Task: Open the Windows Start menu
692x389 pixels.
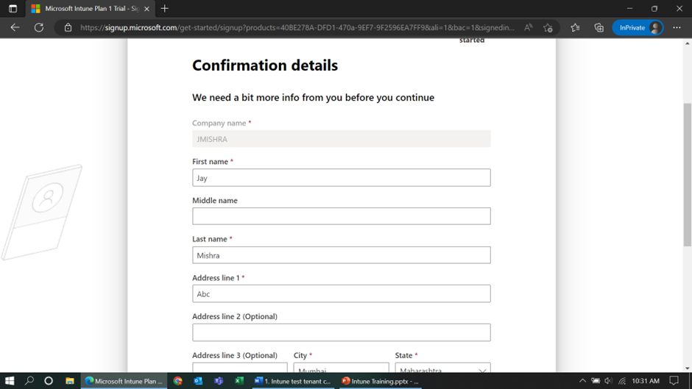Action: [10, 381]
